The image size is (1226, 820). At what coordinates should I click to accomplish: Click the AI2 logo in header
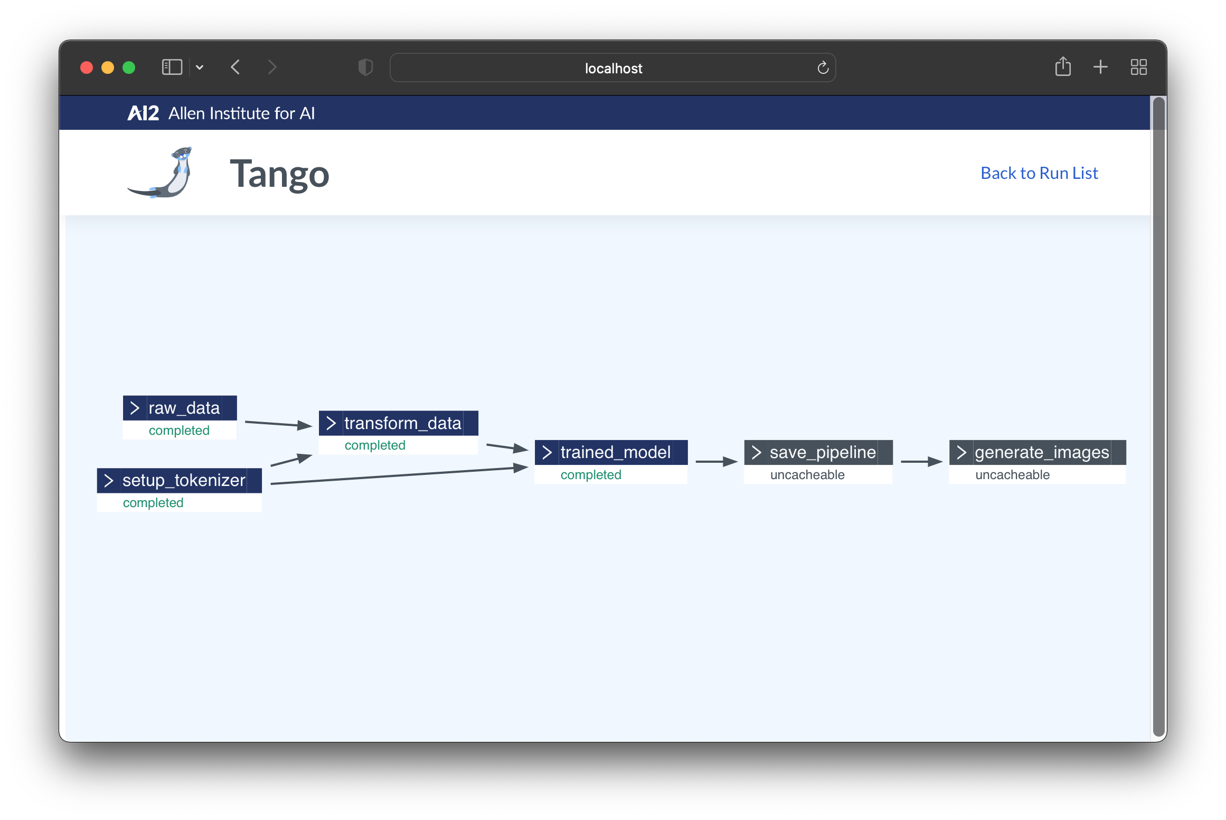(x=143, y=113)
